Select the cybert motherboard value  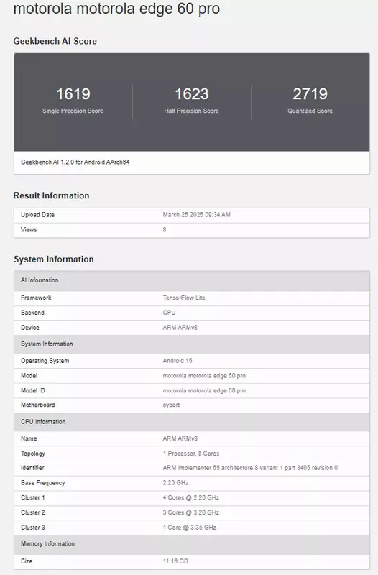click(x=171, y=405)
